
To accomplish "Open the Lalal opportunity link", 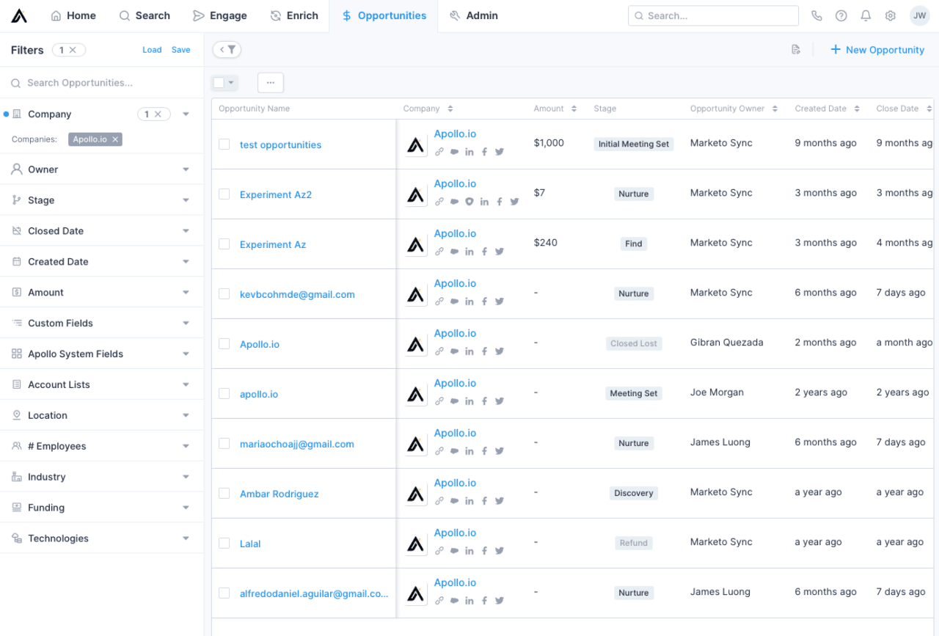I will [250, 544].
